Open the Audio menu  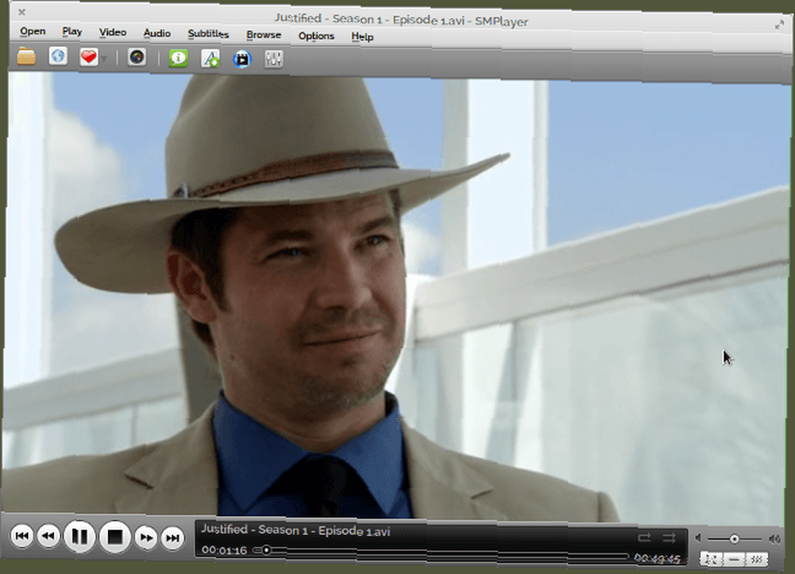157,33
